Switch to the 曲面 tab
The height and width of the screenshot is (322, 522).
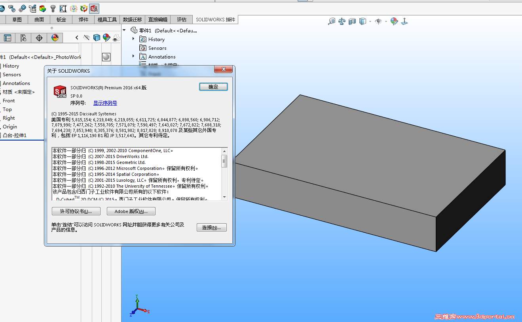click(39, 20)
